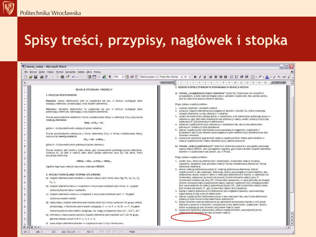The height and width of the screenshot is (237, 316).
Task: Toggle paragraph marks display
Action: pos(110,77)
